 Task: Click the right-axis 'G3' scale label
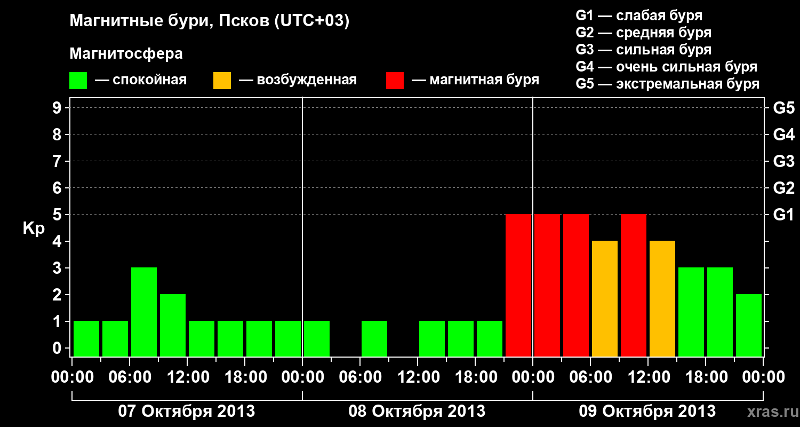point(783,161)
